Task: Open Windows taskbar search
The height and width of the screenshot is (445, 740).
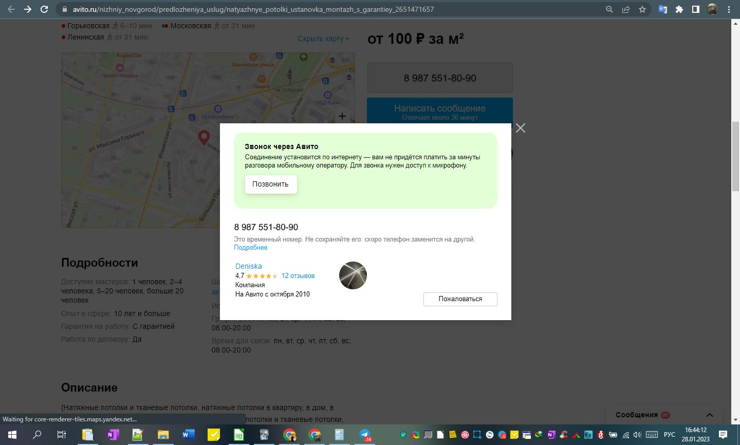Action: pyautogui.click(x=37, y=435)
